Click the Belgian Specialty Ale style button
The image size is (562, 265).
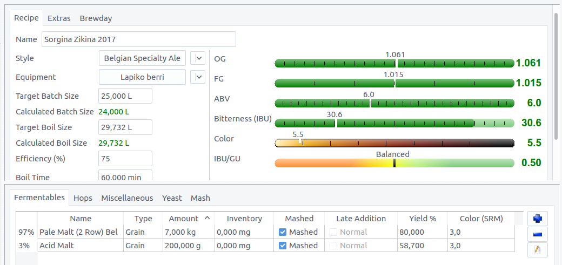click(142, 58)
